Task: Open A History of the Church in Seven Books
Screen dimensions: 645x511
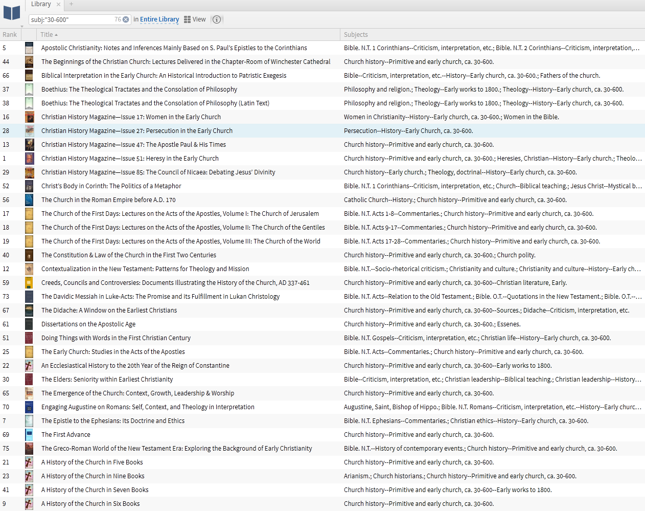Action: tap(95, 490)
